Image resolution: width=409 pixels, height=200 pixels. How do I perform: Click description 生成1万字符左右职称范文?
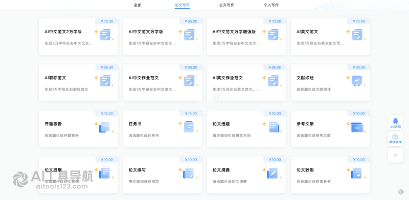pos(66,90)
